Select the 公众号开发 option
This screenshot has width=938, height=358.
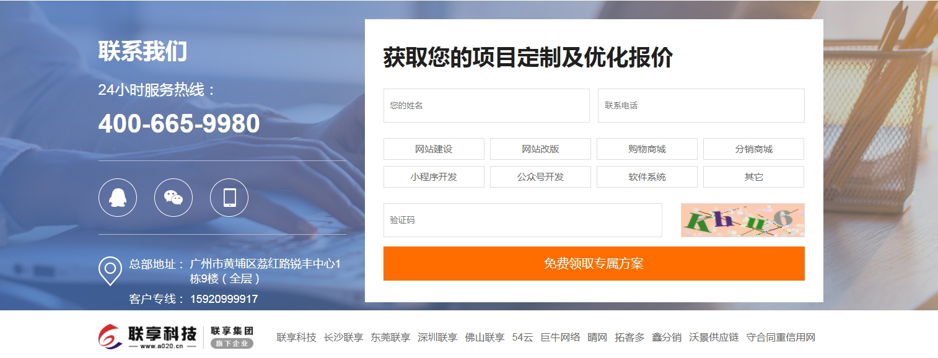[x=540, y=177]
